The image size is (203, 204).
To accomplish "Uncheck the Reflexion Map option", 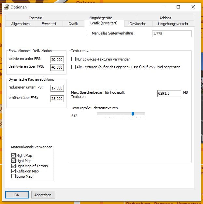I will (14, 171).
